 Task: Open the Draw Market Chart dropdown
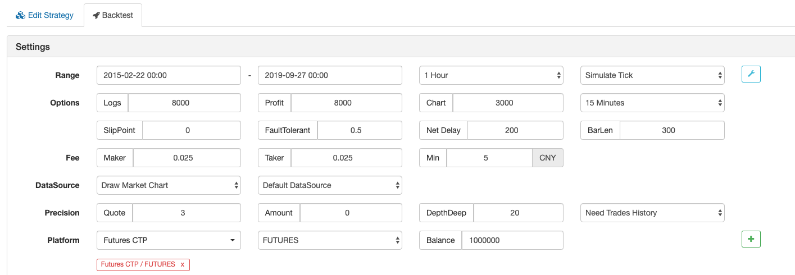[169, 185]
